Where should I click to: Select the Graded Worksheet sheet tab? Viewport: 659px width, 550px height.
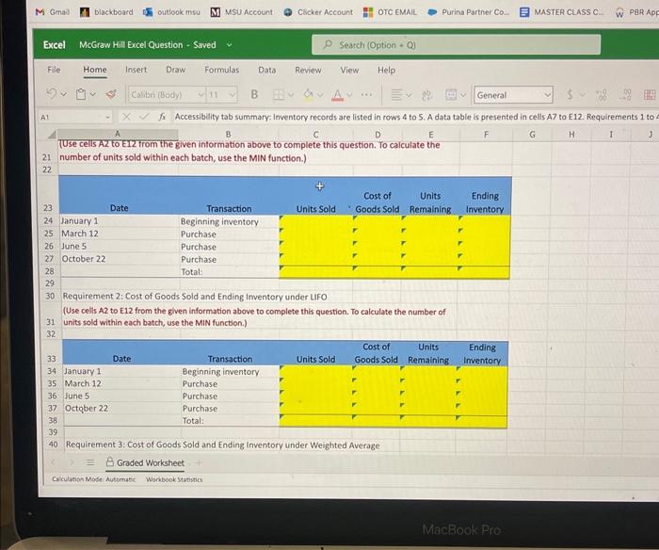coord(145,463)
